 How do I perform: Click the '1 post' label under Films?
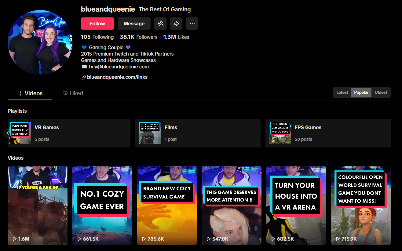point(171,139)
